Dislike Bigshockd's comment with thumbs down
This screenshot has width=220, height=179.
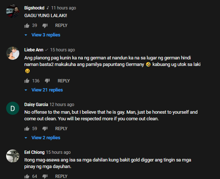45,26
